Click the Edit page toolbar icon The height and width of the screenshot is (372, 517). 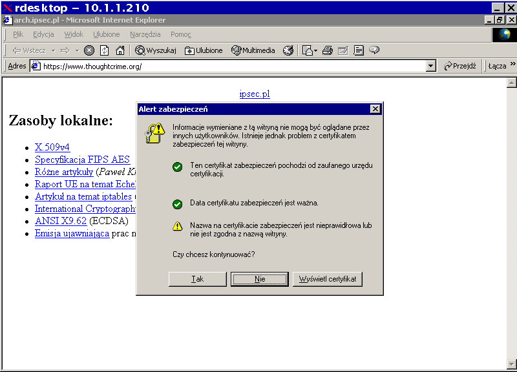point(343,50)
